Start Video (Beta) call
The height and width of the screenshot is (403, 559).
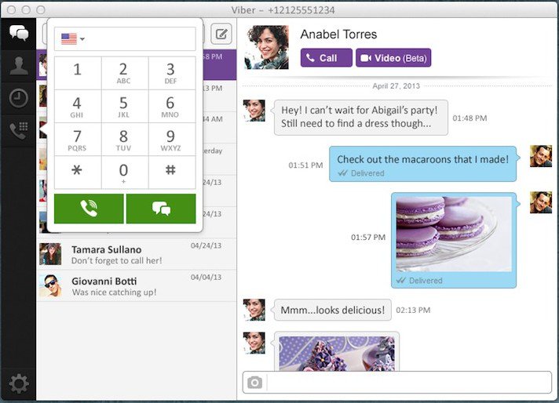coord(393,58)
